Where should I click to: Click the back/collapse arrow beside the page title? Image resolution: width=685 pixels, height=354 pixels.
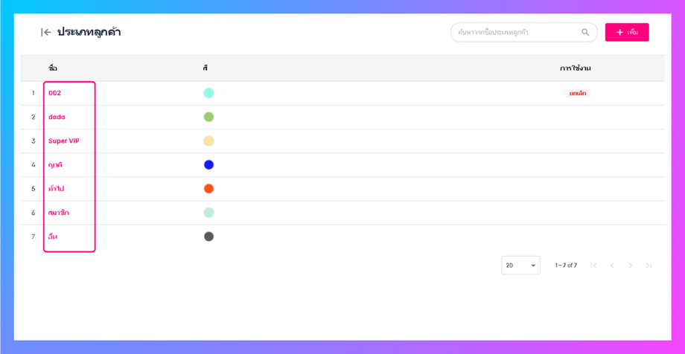click(x=46, y=33)
